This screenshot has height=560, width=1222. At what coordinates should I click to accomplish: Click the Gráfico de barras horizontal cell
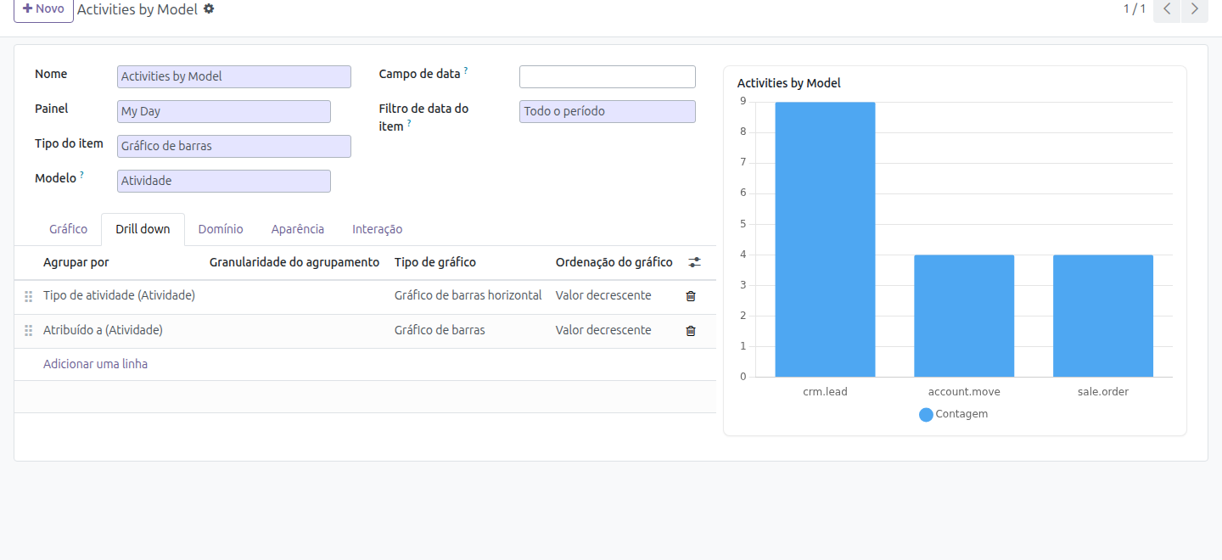468,295
